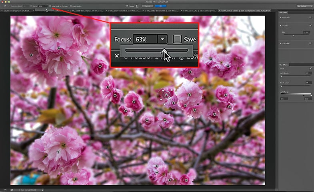Image resolution: width=314 pixels, height=192 pixels.
Task: Click the Bokeh Color slider handle
Action: (x=281, y=86)
